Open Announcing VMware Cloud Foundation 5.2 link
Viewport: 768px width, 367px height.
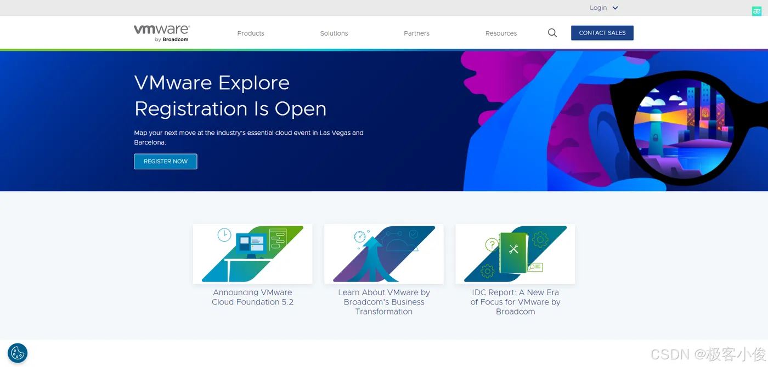pyautogui.click(x=252, y=297)
